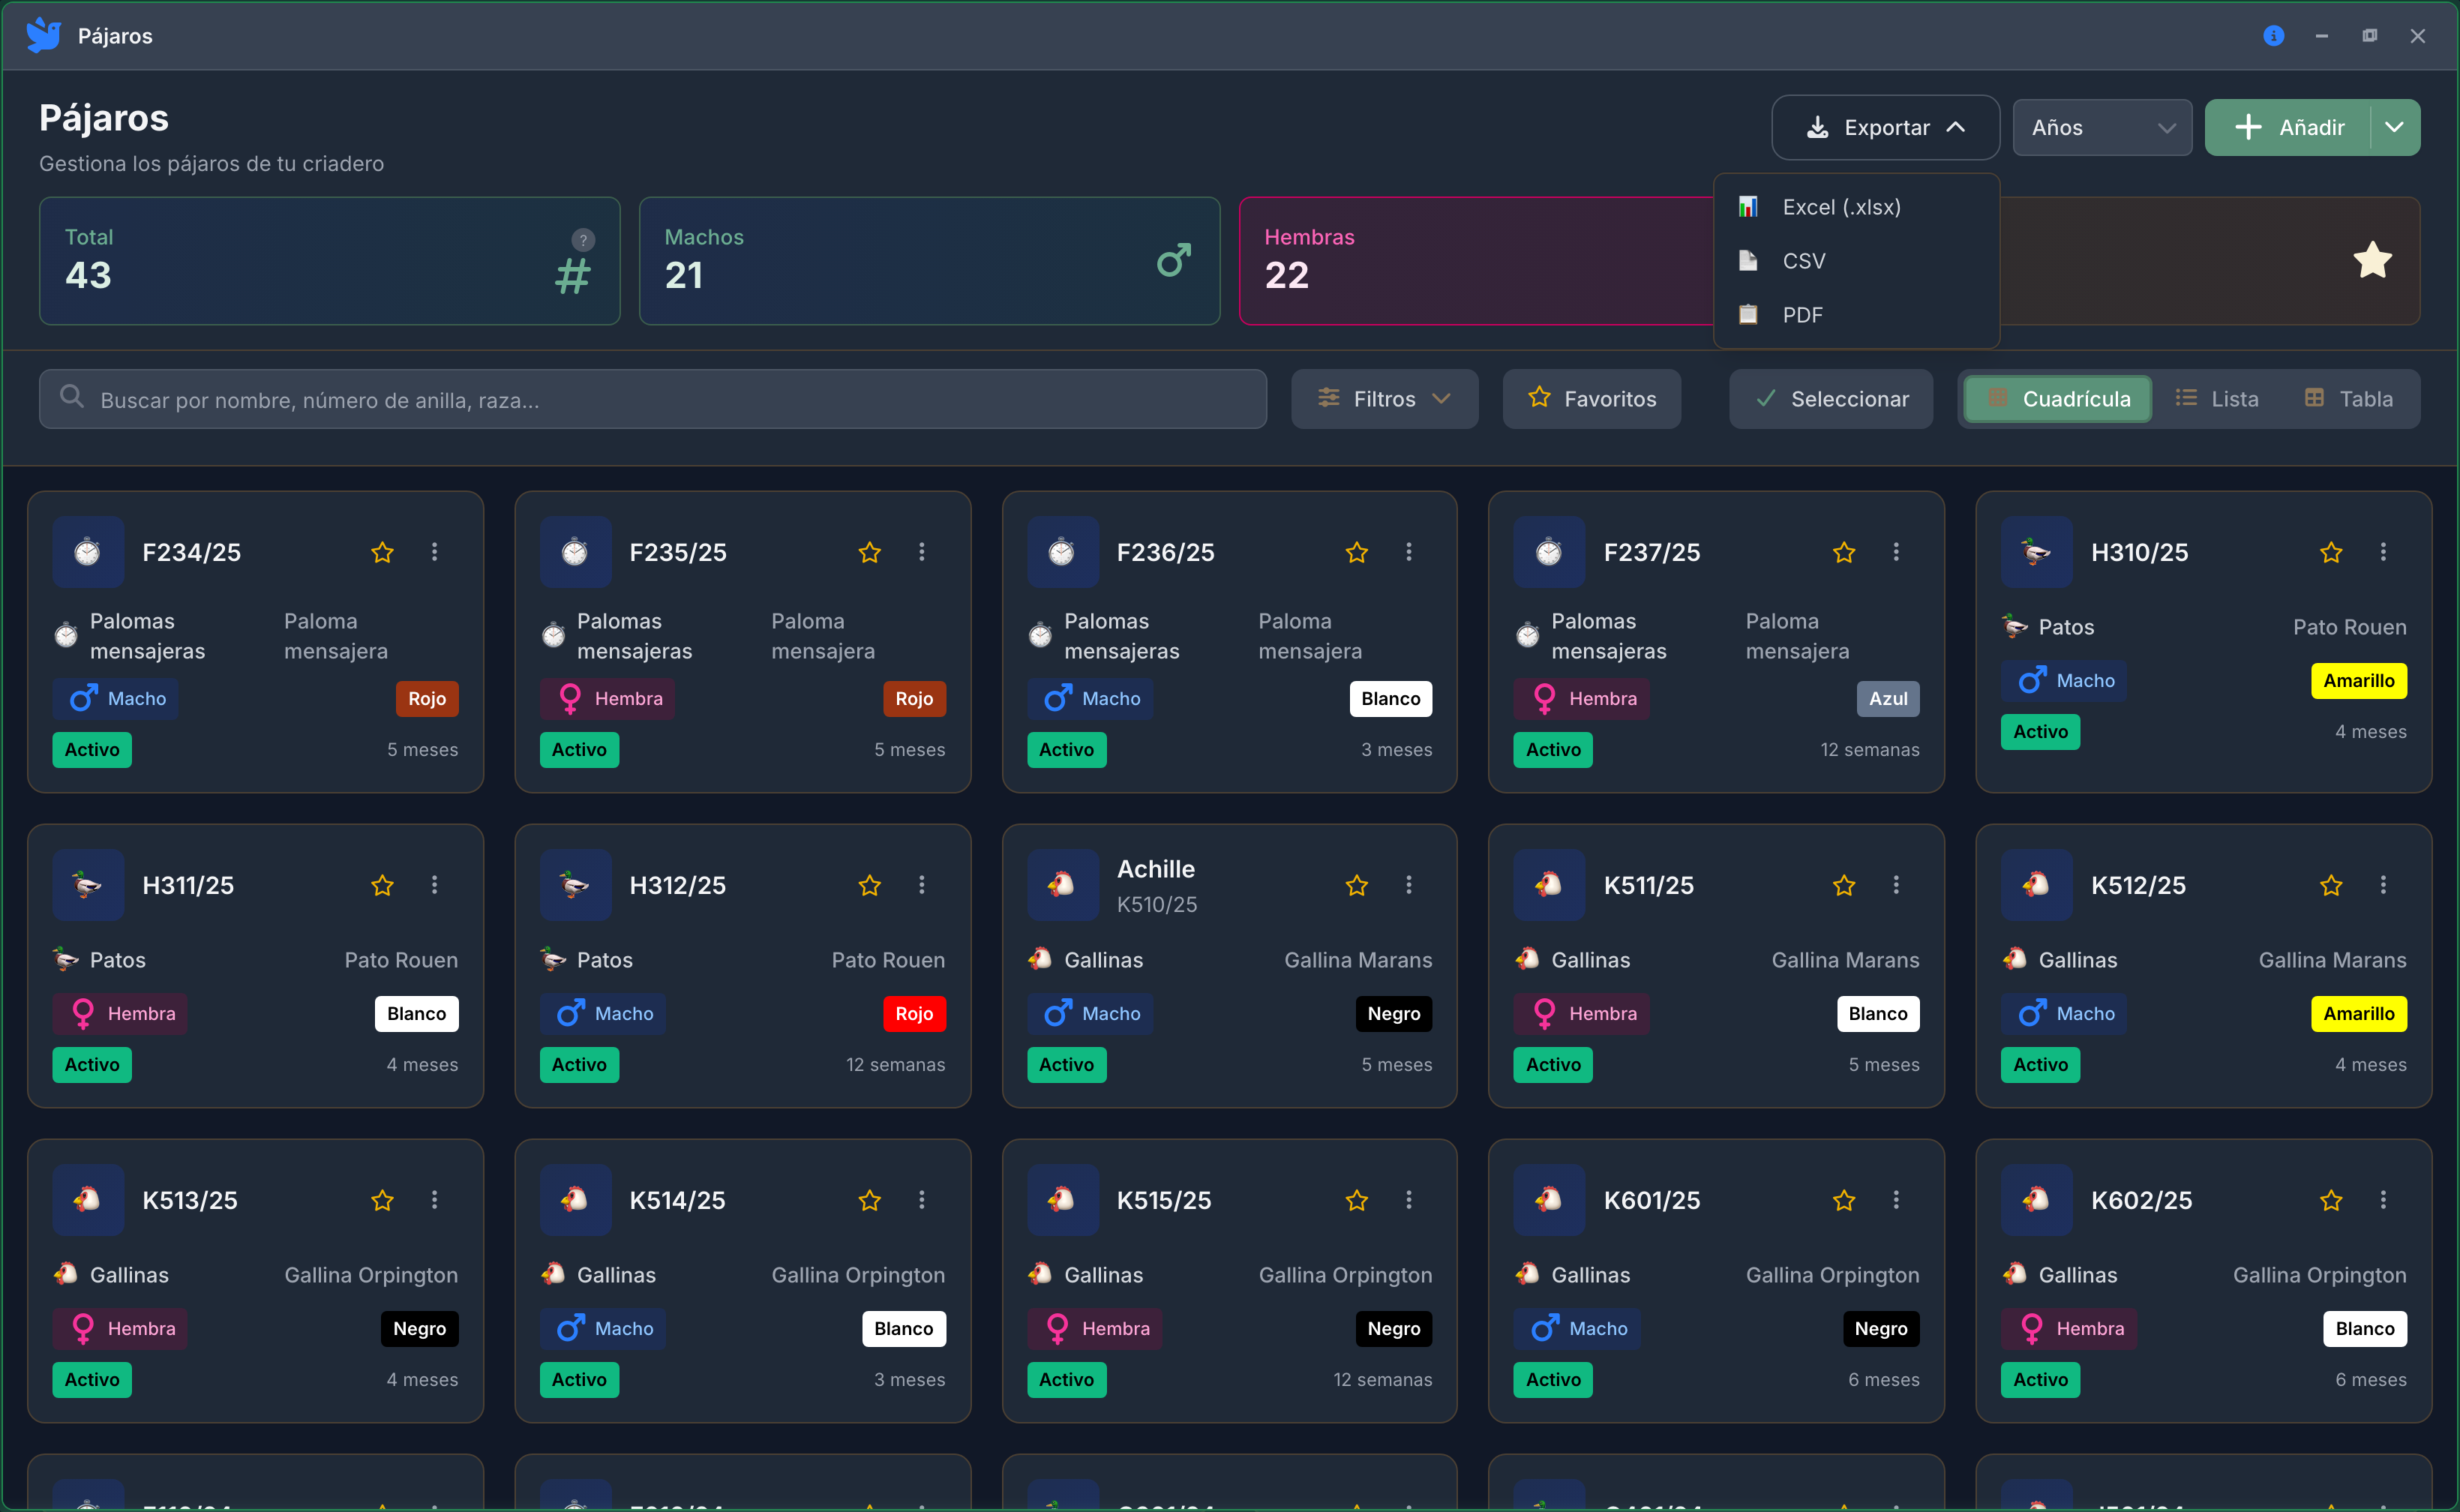Click the Amarillo color tag on H310/25

(x=2359, y=681)
